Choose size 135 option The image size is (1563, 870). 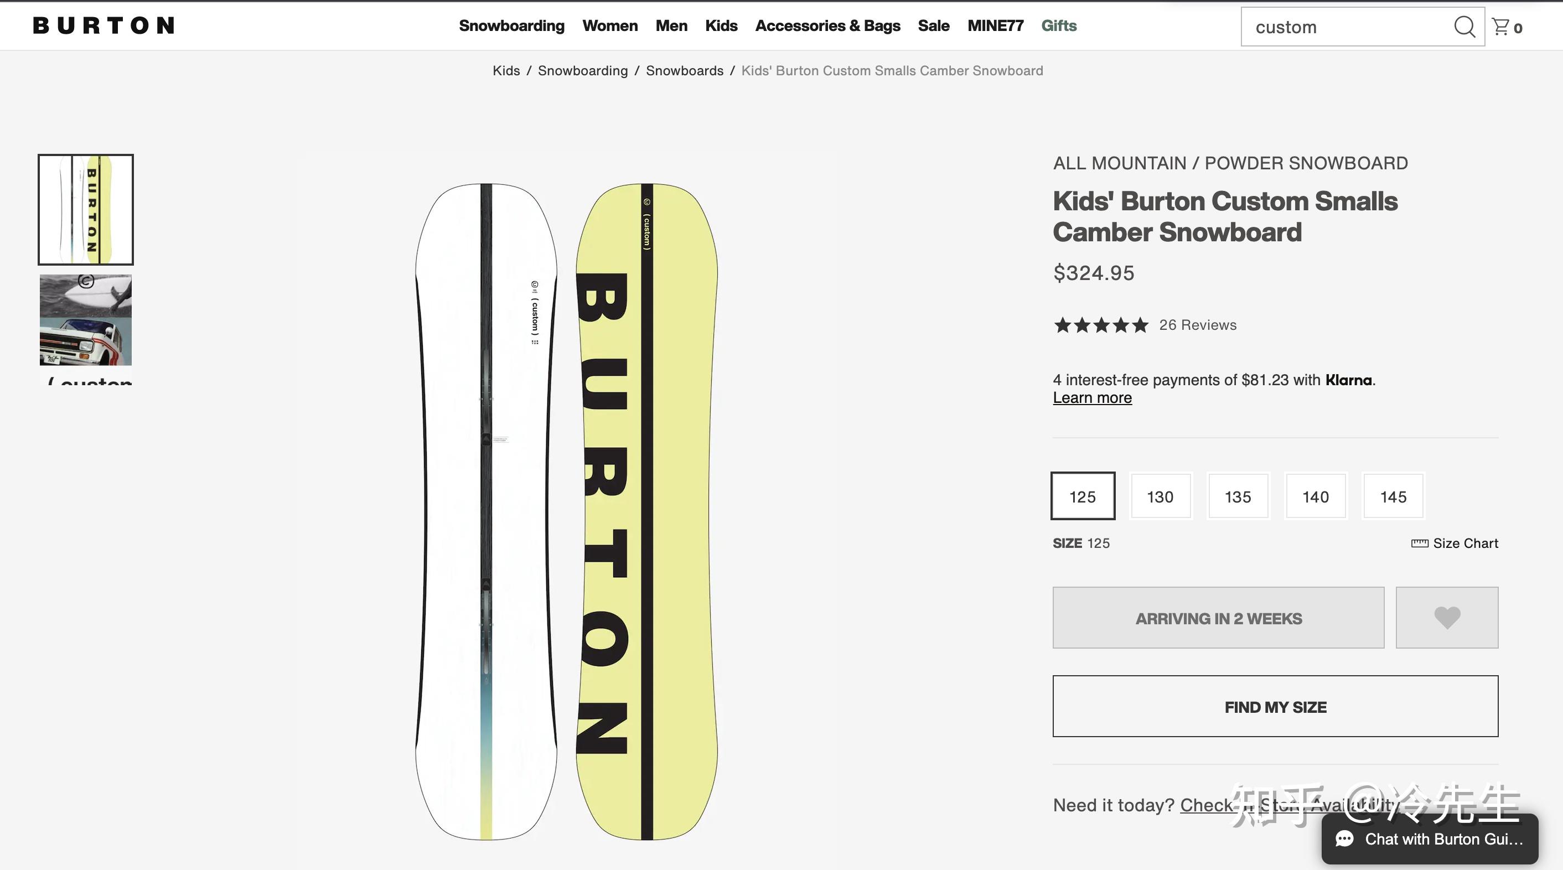(x=1238, y=496)
